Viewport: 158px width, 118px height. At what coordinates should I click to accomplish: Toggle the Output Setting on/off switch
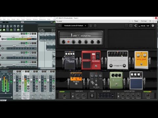tap(118, 96)
